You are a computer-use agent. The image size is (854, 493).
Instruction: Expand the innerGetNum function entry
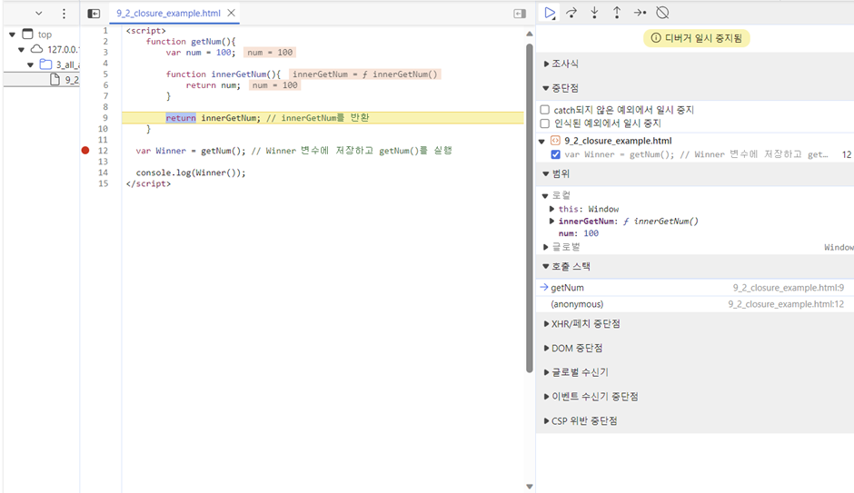click(551, 221)
